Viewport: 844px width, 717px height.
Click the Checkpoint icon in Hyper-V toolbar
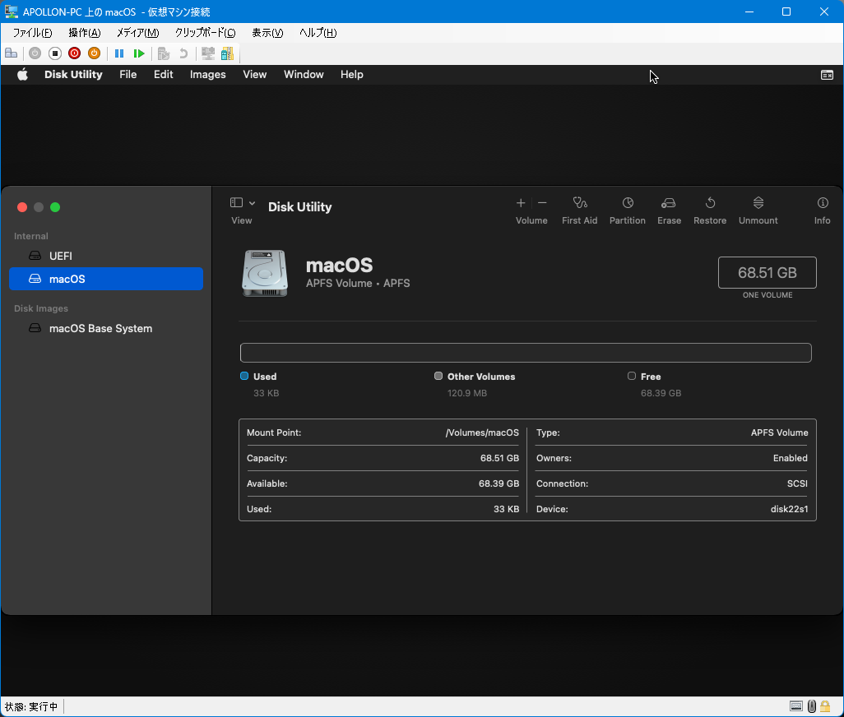pos(164,53)
